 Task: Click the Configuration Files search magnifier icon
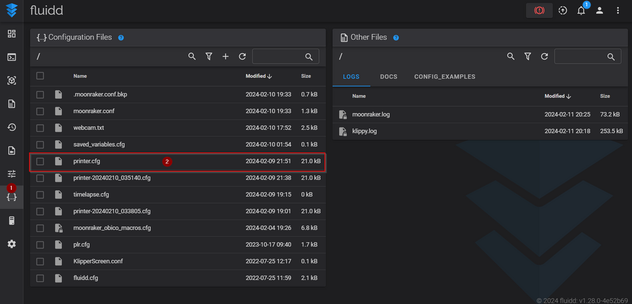(x=192, y=56)
